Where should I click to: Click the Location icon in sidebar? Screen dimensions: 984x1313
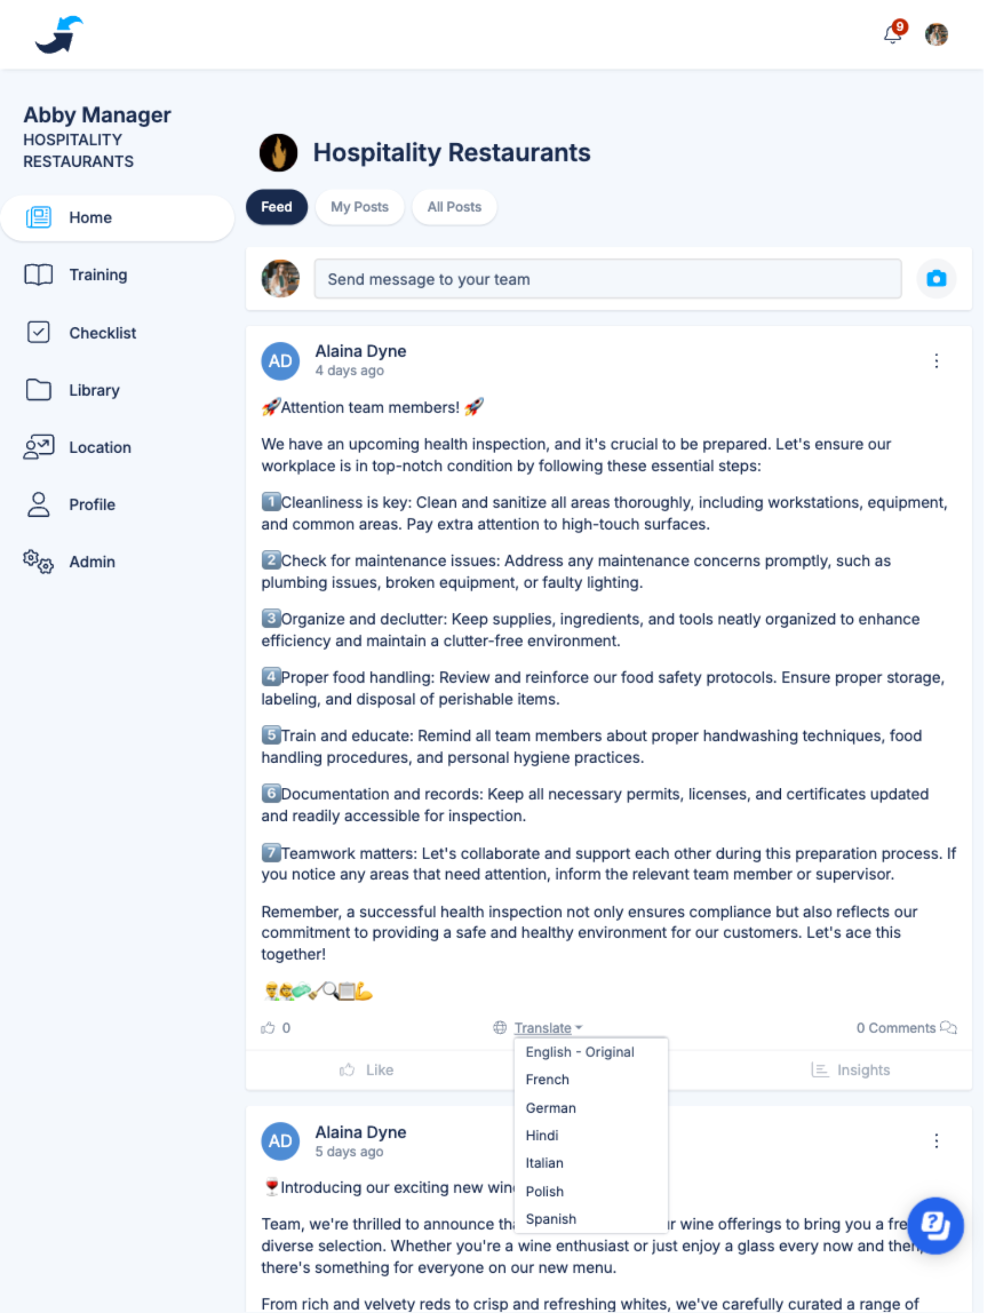(x=37, y=446)
